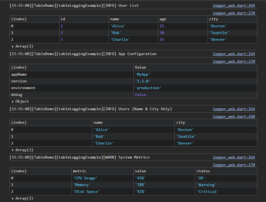Click the metric column header

(102, 171)
